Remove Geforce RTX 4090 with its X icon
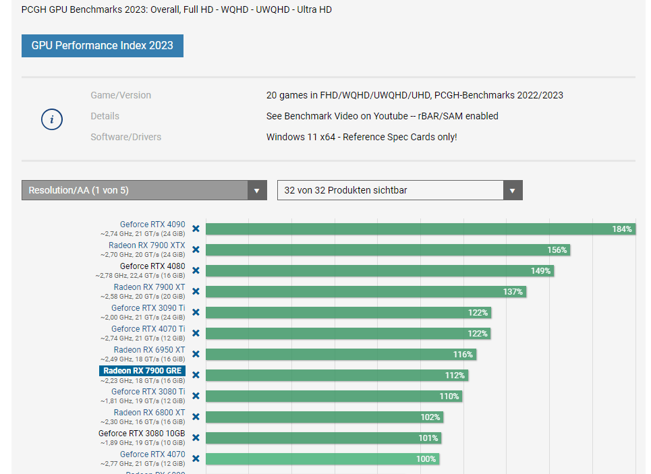The width and height of the screenshot is (651, 474). [196, 229]
